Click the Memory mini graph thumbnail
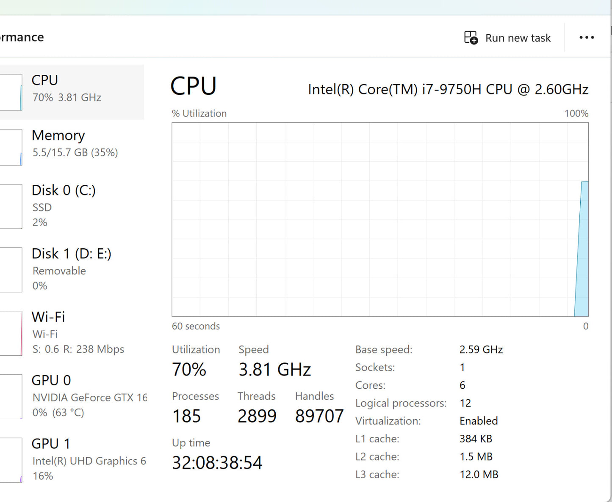This screenshot has width=612, height=502. point(11,147)
